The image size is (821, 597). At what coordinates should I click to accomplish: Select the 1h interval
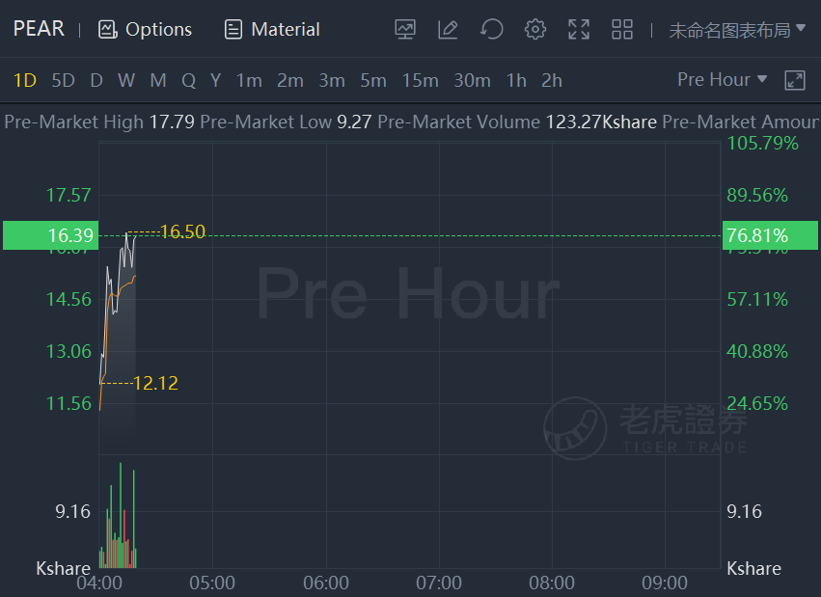[x=516, y=81]
